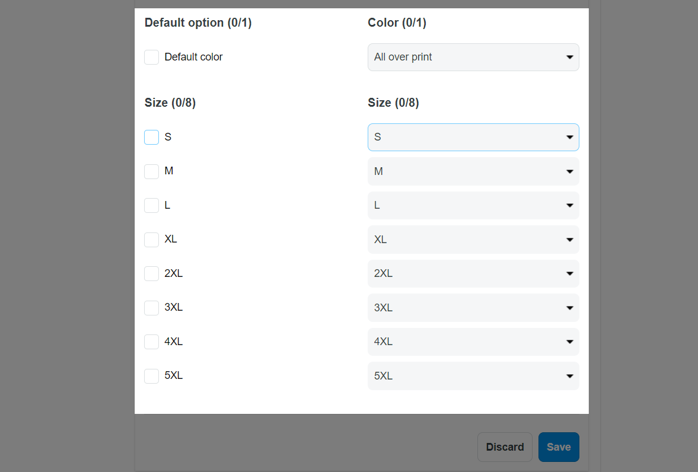The width and height of the screenshot is (698, 472).
Task: Open the All over print color dropdown
Action: click(x=473, y=57)
